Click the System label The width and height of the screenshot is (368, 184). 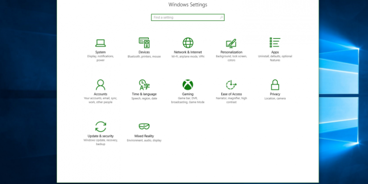click(100, 52)
